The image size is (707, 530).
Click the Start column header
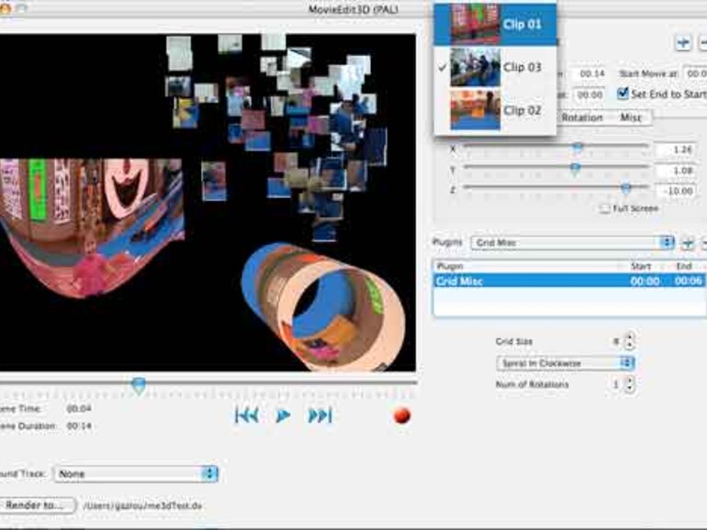click(641, 266)
